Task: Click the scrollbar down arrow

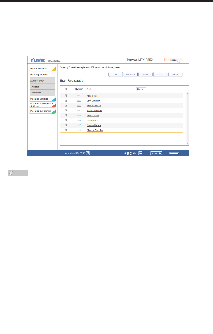Action: [188, 143]
